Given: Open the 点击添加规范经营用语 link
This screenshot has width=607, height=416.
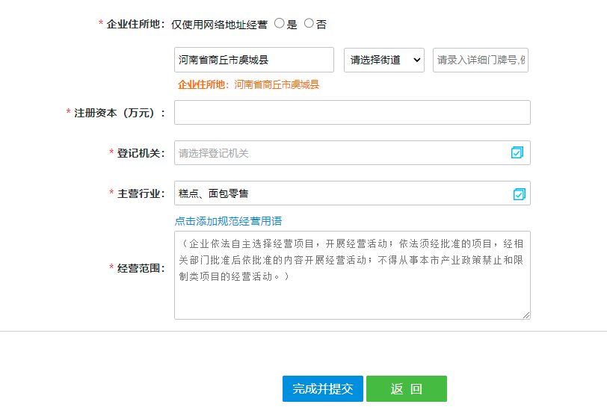Looking at the screenshot, I should coord(228,221).
